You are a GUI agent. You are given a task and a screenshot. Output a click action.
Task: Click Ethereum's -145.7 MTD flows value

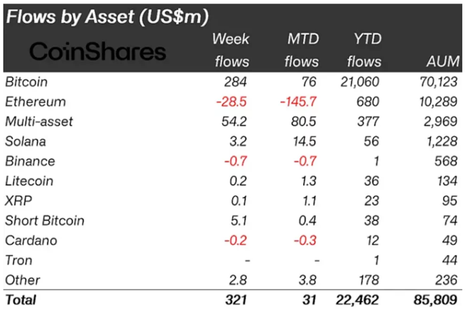tap(298, 102)
